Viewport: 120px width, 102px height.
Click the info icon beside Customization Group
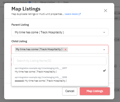pos(30,2)
